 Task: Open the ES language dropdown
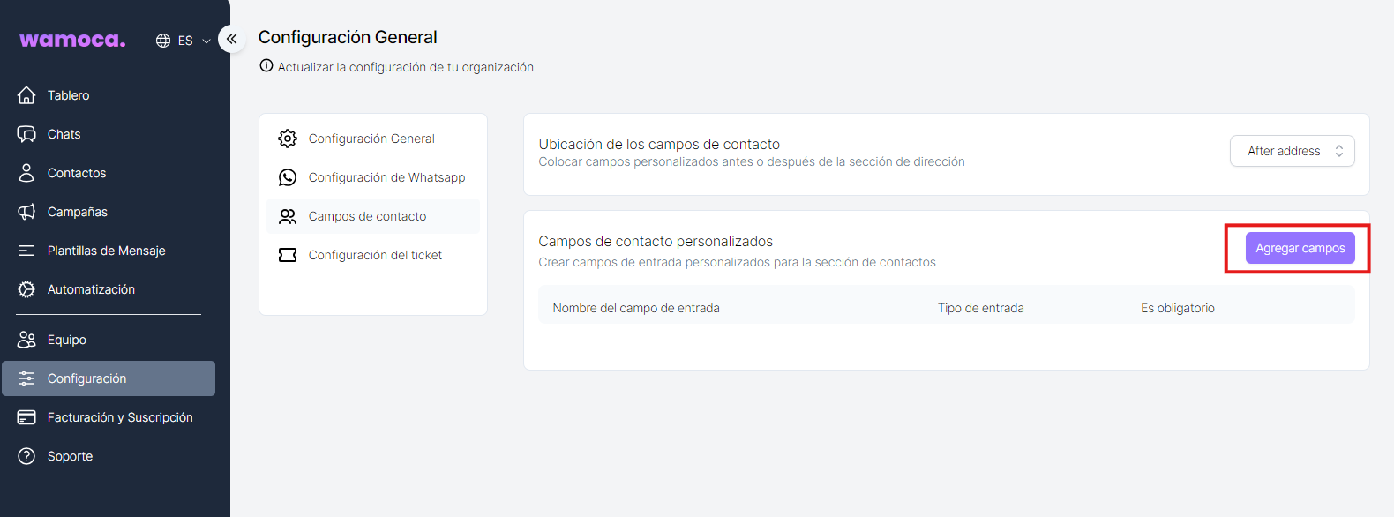184,41
